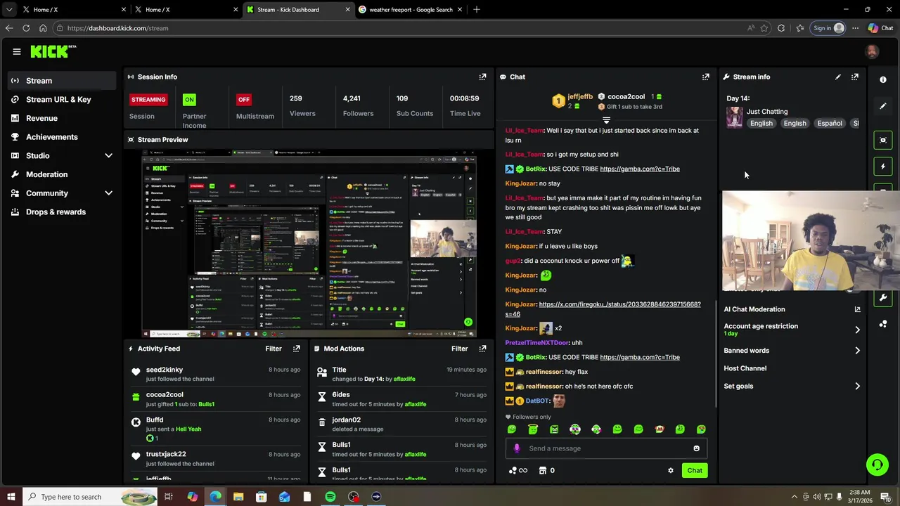Collapse the chat gift leaderboard arrow
Image resolution: width=900 pixels, height=506 pixels.
click(x=606, y=120)
